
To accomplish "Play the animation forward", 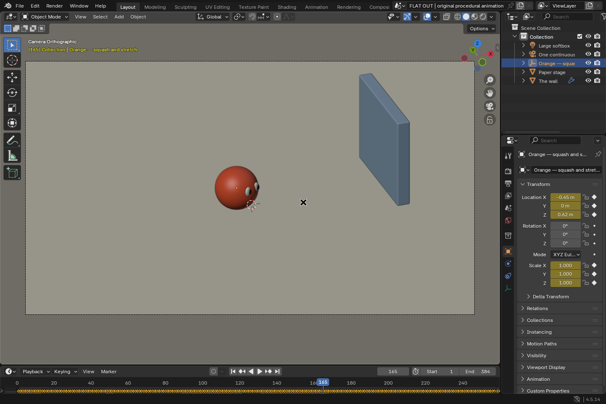I will [260, 372].
